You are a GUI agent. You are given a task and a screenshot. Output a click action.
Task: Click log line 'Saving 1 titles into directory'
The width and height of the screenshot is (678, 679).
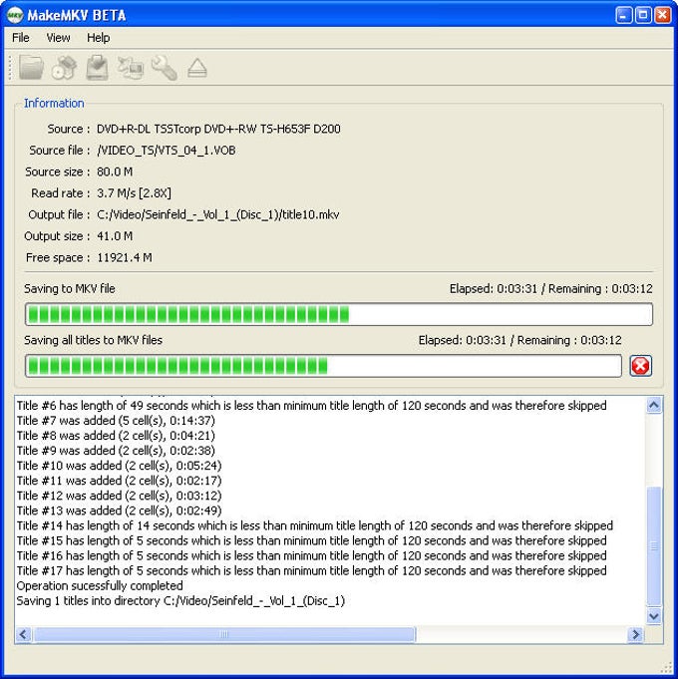tap(180, 601)
